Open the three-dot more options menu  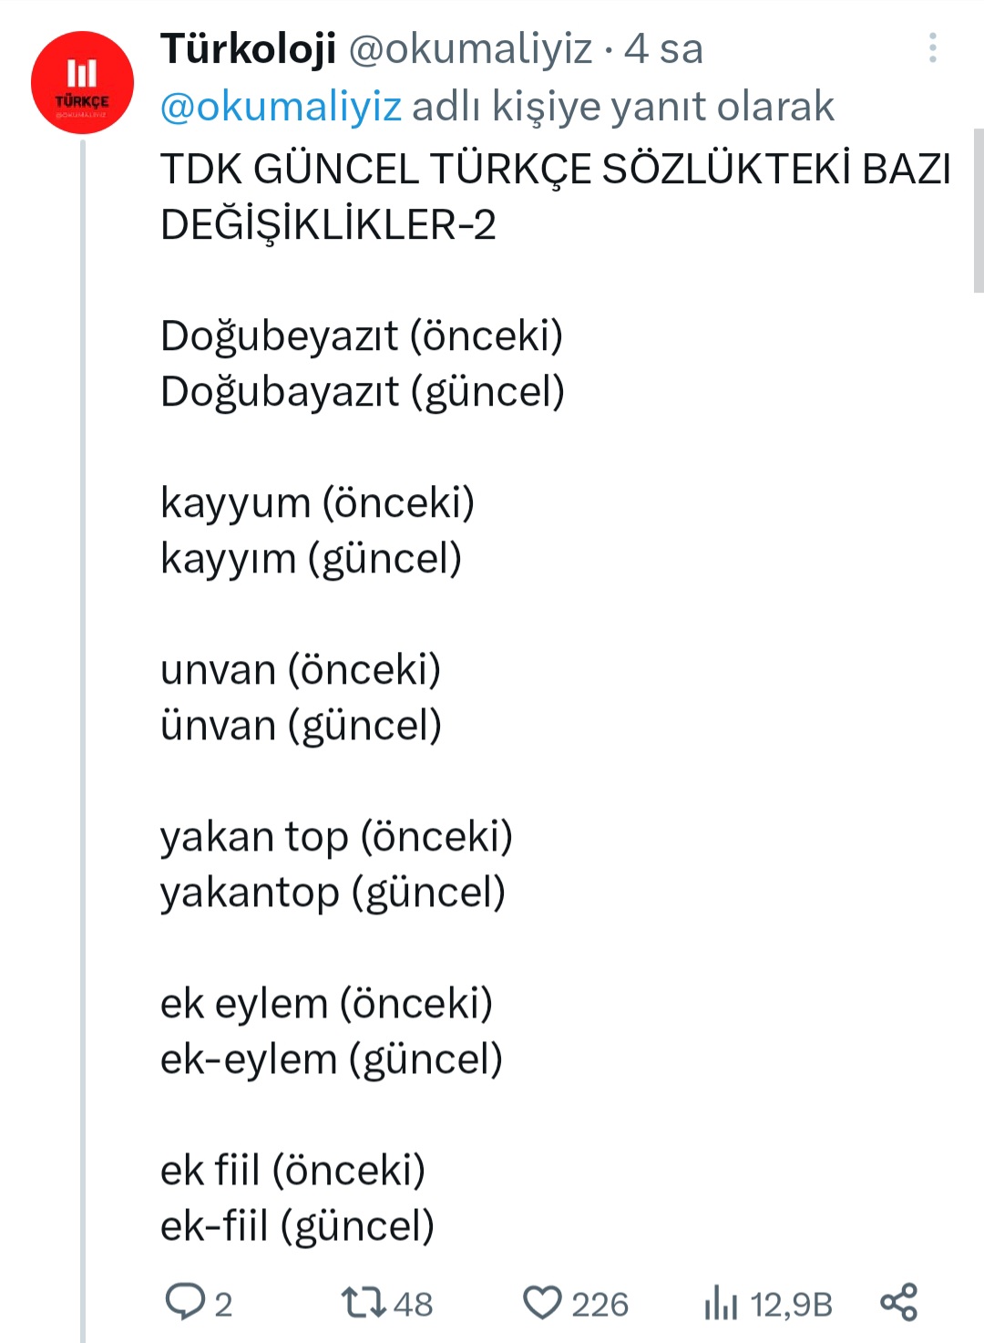(932, 48)
